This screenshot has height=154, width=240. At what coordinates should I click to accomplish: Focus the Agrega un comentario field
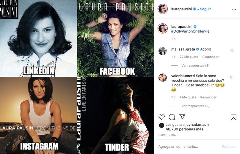188,147
